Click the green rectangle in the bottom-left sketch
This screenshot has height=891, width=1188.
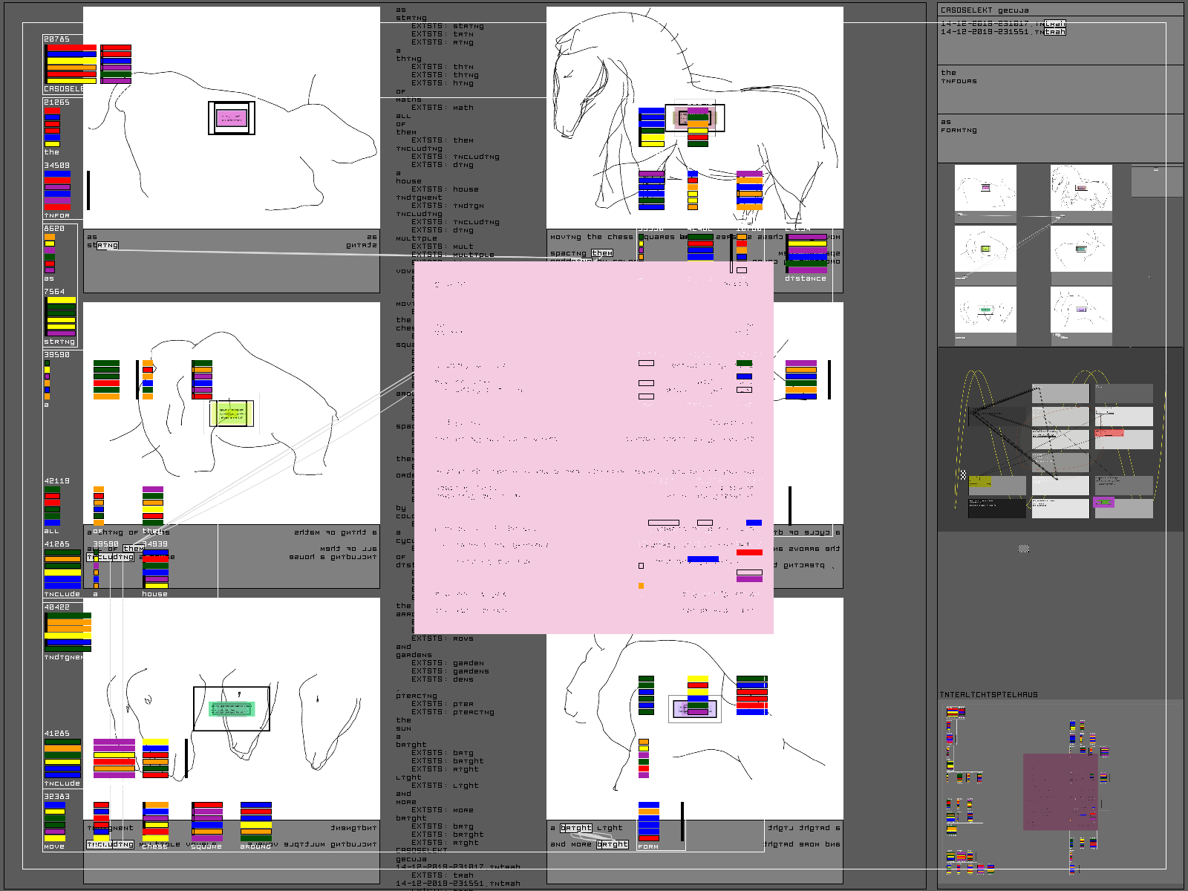pos(232,709)
